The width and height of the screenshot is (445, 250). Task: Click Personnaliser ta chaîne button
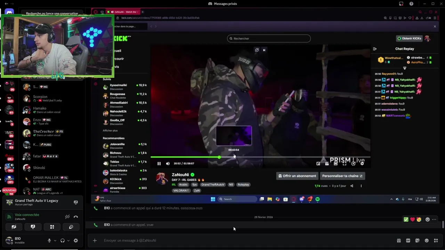click(x=342, y=176)
